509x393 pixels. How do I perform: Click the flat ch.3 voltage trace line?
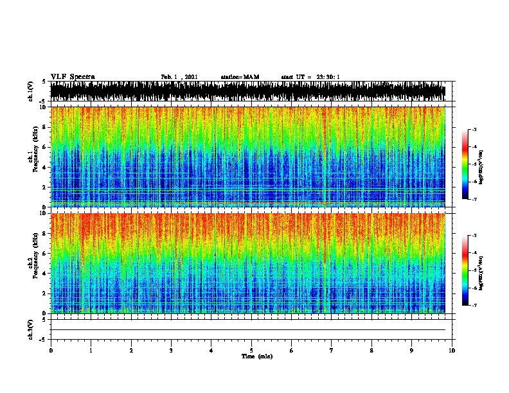[247, 330]
